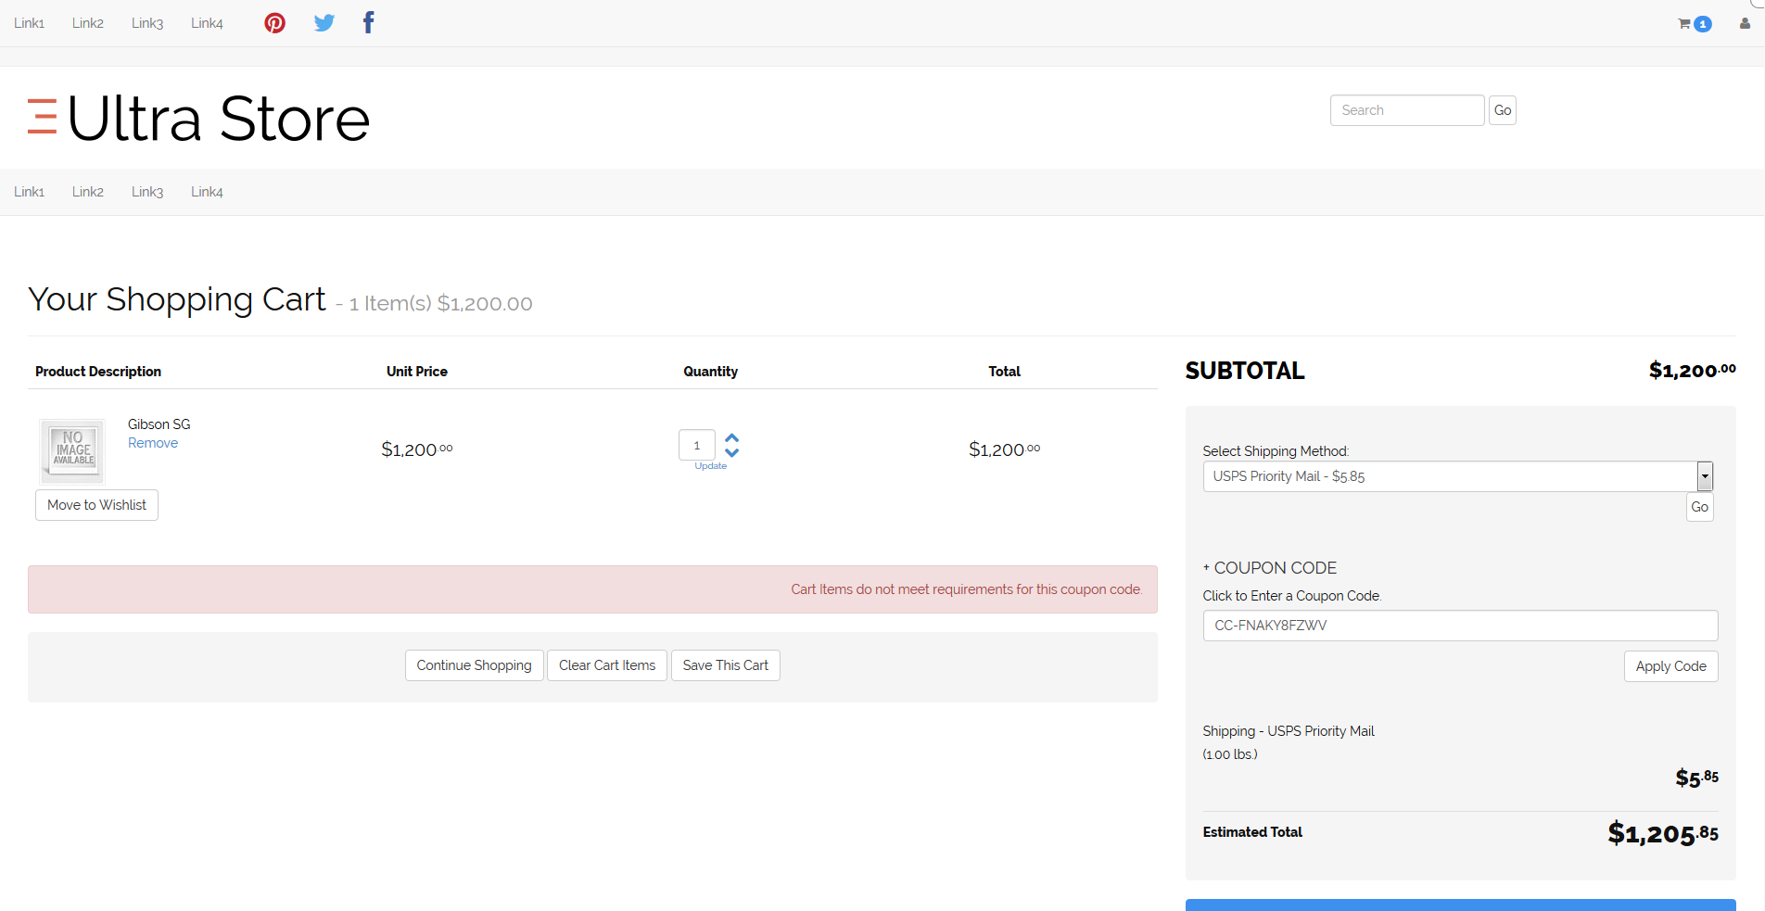Click the Update quantity link
This screenshot has height=911, width=1765.
710,466
